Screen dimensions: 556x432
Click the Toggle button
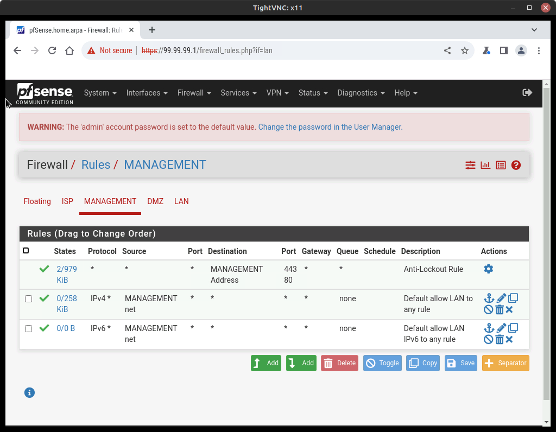(x=382, y=363)
